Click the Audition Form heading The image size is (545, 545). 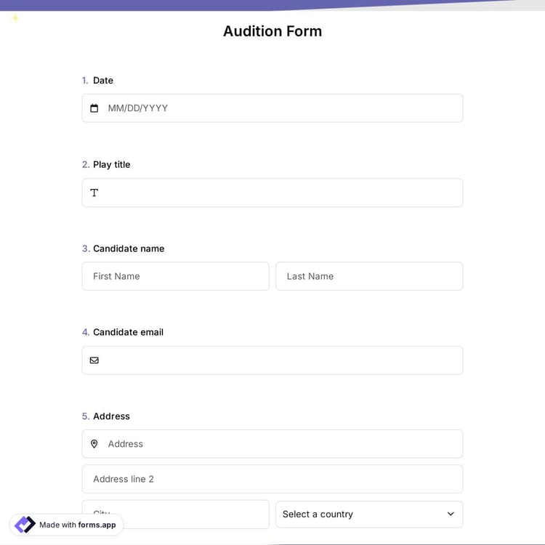[272, 31]
